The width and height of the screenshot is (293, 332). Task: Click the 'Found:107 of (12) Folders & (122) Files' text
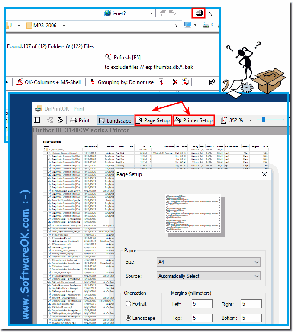(x=51, y=46)
